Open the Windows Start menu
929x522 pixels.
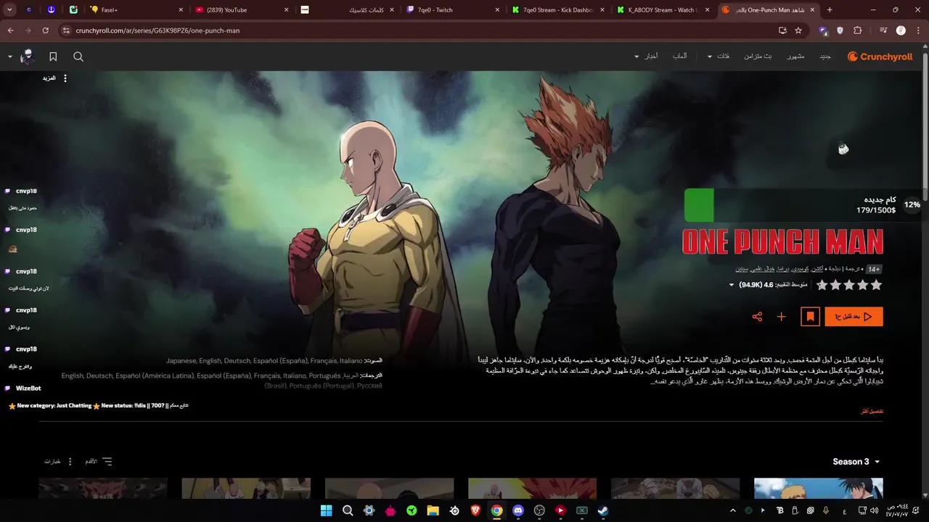pyautogui.click(x=326, y=510)
